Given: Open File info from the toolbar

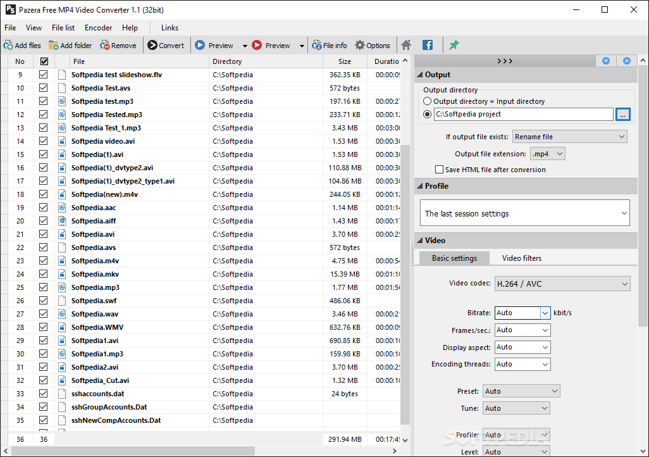Looking at the screenshot, I should coord(330,45).
